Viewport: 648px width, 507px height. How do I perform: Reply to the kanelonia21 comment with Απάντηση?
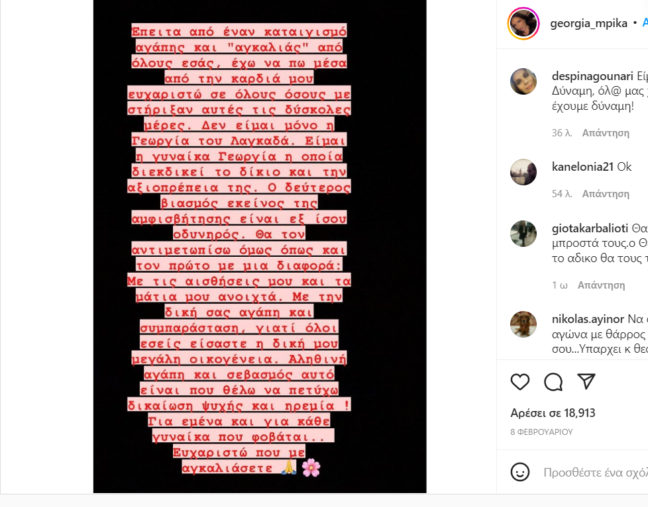606,194
